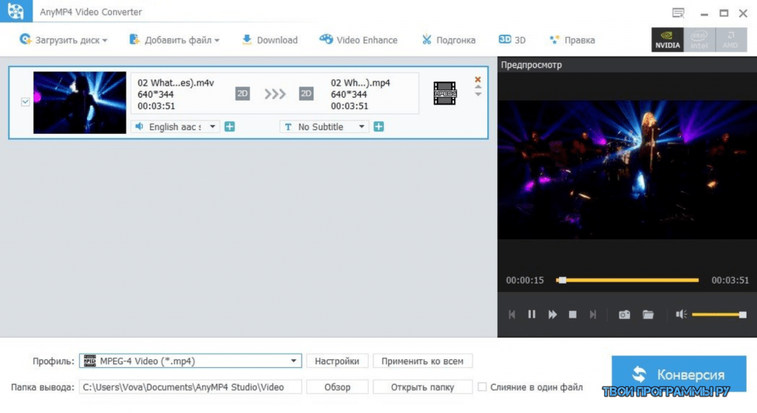Viewport: 757px width, 413px height.
Task: Open the snapshot folder icon in preview
Action: (x=648, y=315)
